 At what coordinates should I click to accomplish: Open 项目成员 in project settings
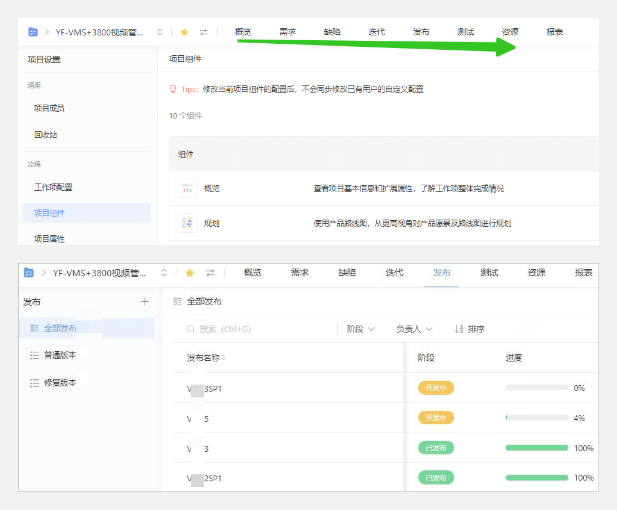pos(49,108)
